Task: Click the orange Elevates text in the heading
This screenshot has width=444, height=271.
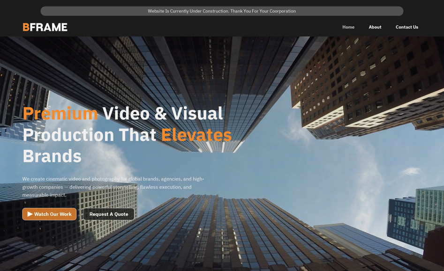Action: tap(196, 135)
